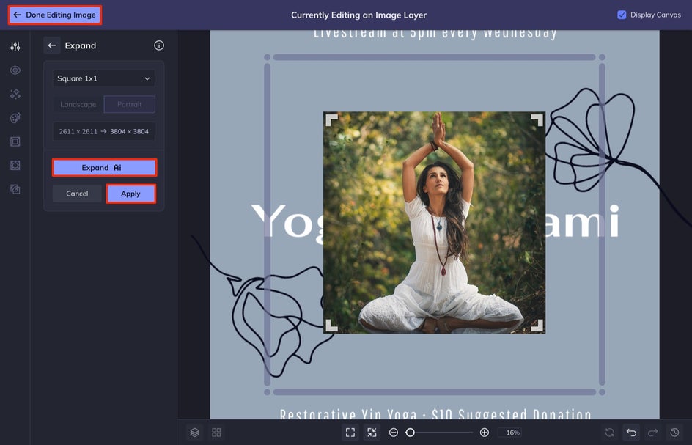Click the bottom-left crop corner handle
This screenshot has height=445, width=692.
point(331,326)
